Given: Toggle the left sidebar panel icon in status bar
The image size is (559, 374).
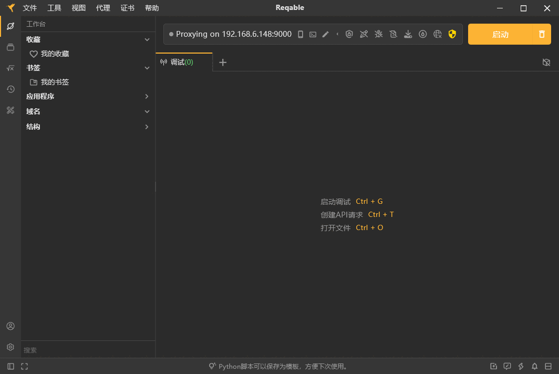Looking at the screenshot, I should tap(11, 366).
